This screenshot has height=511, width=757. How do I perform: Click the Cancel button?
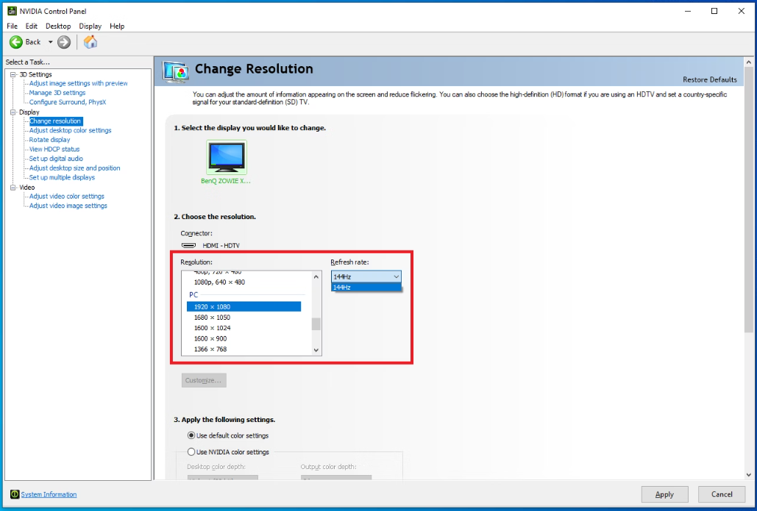point(722,494)
